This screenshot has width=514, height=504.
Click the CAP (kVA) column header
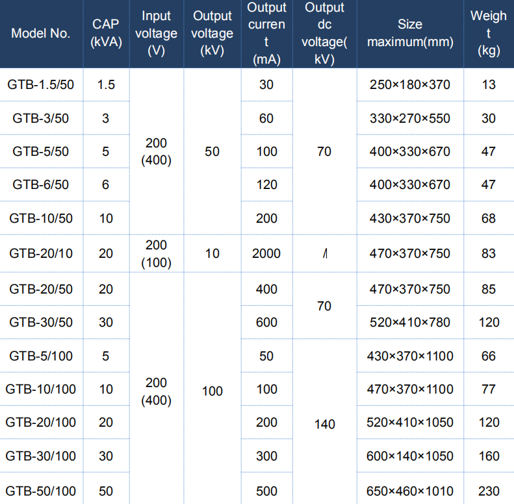(x=106, y=33)
